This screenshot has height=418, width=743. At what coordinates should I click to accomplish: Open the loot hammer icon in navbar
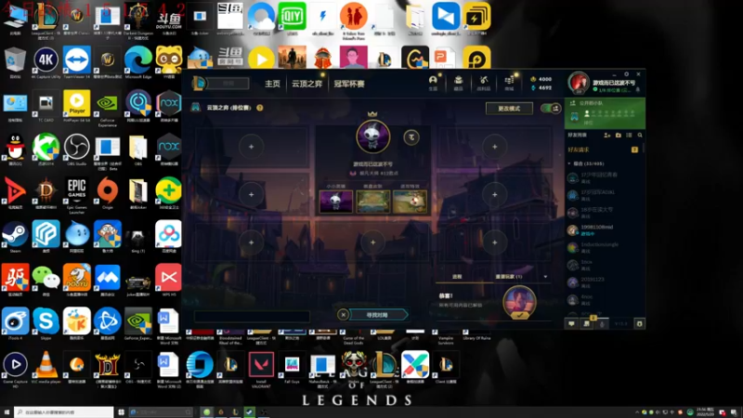483,82
